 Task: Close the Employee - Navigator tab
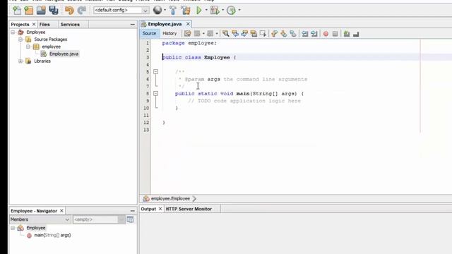(x=61, y=211)
